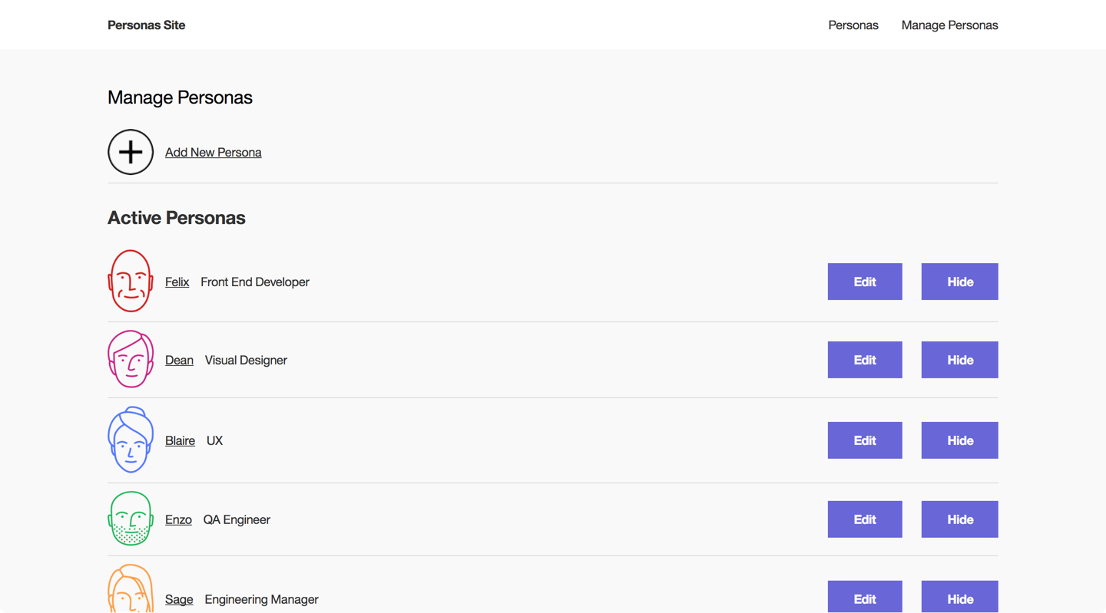1106x613 pixels.
Task: Click the Add New Persona link
Action: (x=213, y=153)
